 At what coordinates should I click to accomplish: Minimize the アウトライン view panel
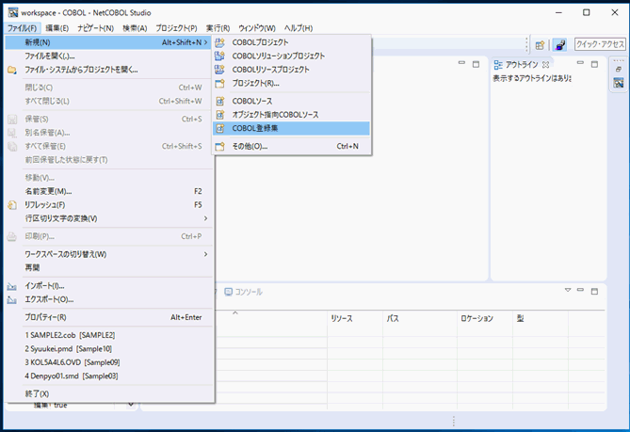point(580,63)
